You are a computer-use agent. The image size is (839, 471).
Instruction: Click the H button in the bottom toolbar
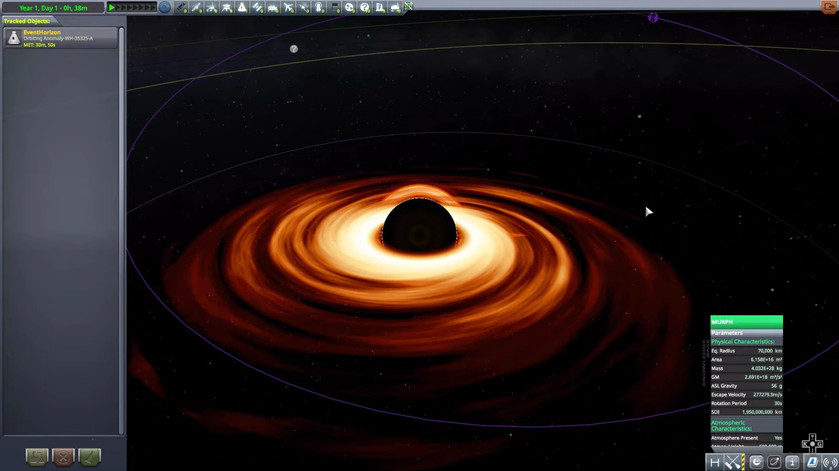pos(714,462)
